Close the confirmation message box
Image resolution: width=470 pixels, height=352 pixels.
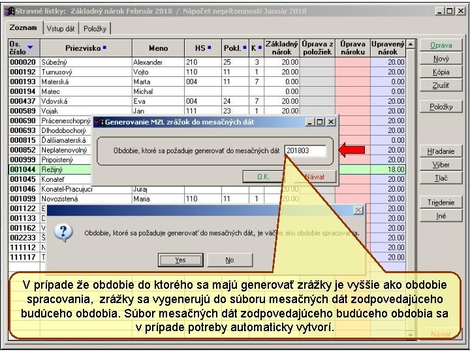coord(358,210)
